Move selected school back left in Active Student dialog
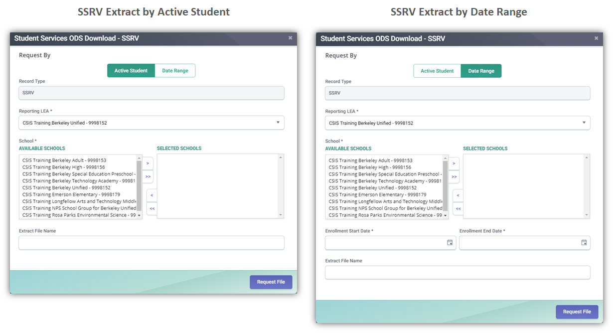613x333 pixels. (x=152, y=195)
